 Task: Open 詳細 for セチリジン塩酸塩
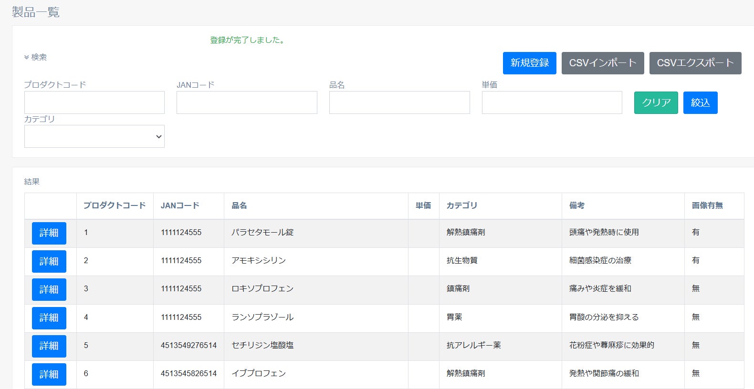tap(49, 346)
